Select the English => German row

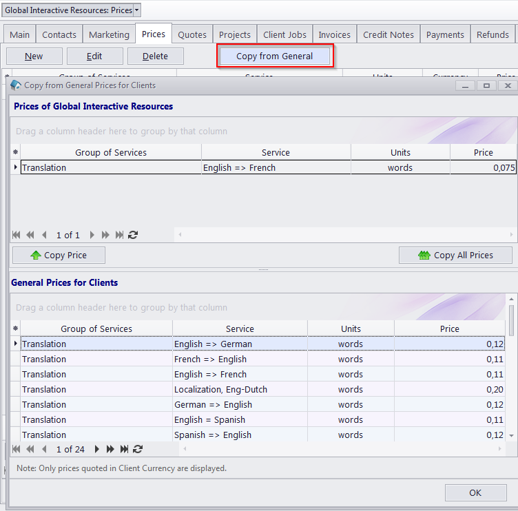[262, 344]
